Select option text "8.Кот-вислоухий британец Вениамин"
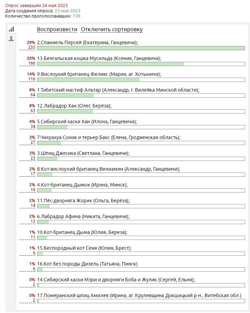This screenshot has height=313, width=250. coord(80,169)
